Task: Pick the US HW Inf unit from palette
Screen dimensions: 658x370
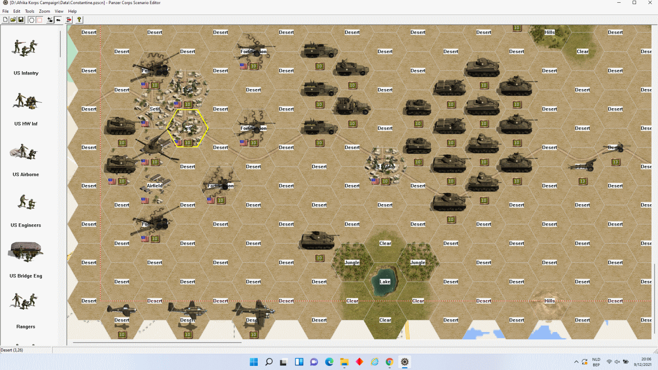Action: [x=26, y=108]
